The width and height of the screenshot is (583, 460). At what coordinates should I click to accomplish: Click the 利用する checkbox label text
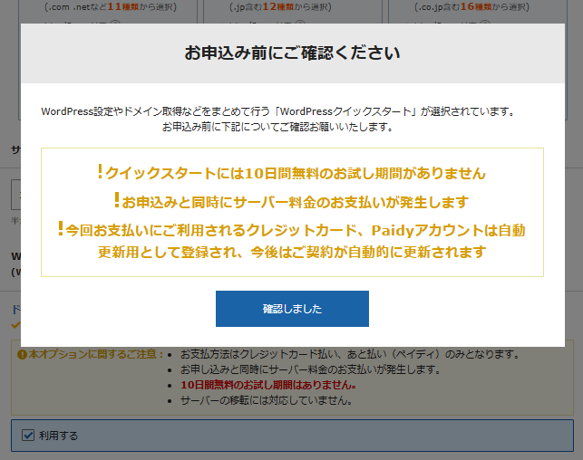(58, 436)
